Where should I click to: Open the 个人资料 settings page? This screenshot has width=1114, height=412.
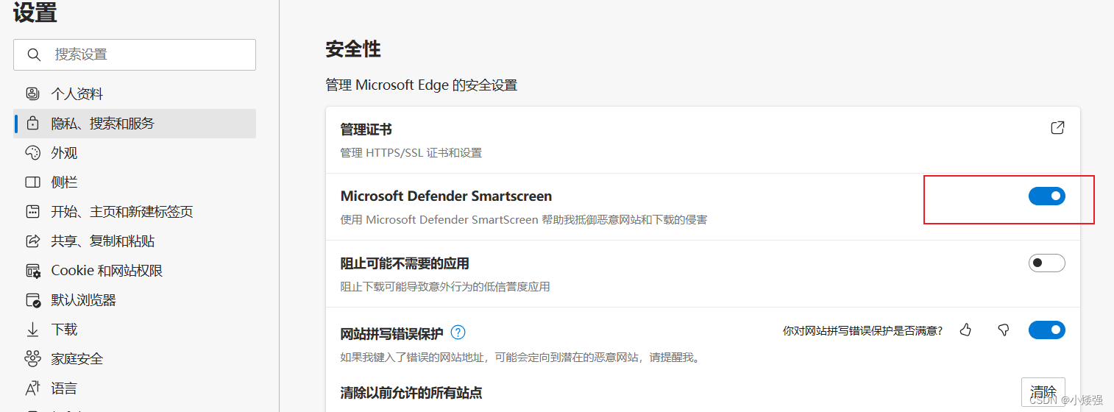(135, 94)
